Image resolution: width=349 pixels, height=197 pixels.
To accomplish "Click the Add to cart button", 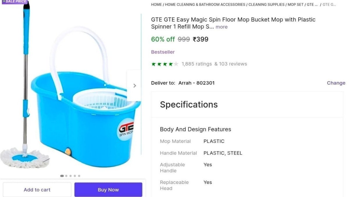I will 37,189.
